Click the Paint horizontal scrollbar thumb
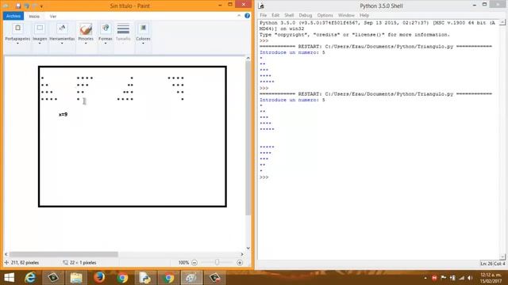 pyautogui.click(x=63, y=254)
